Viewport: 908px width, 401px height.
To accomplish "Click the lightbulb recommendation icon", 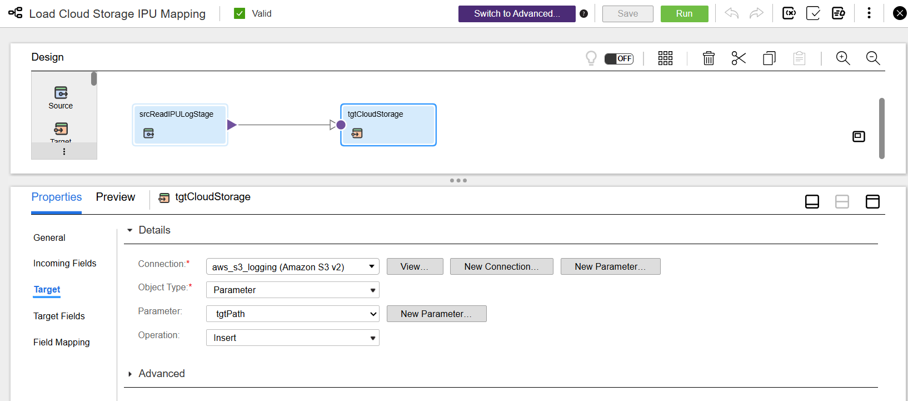I will (591, 58).
